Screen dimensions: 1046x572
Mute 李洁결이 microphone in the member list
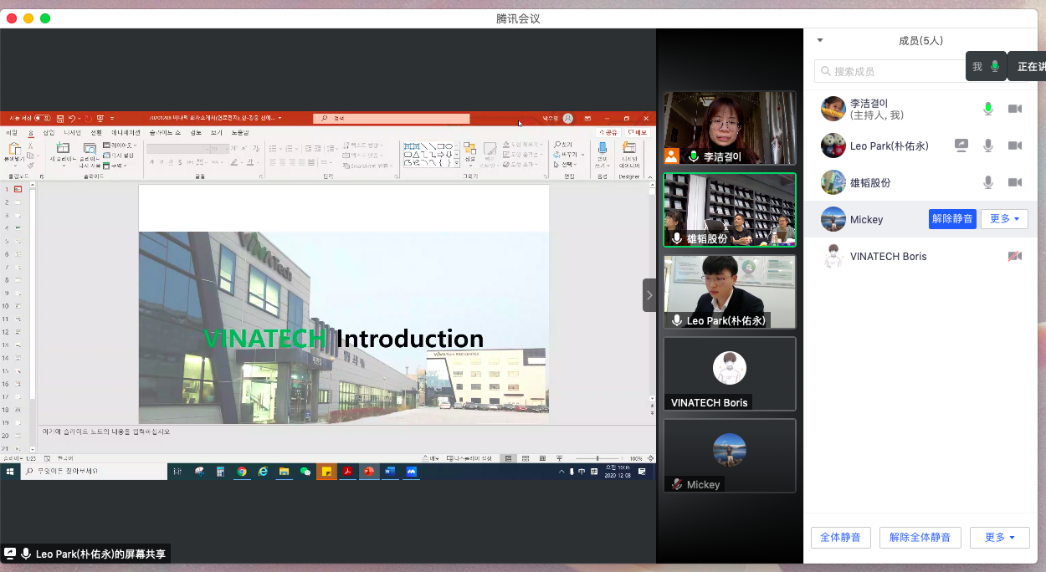[988, 109]
